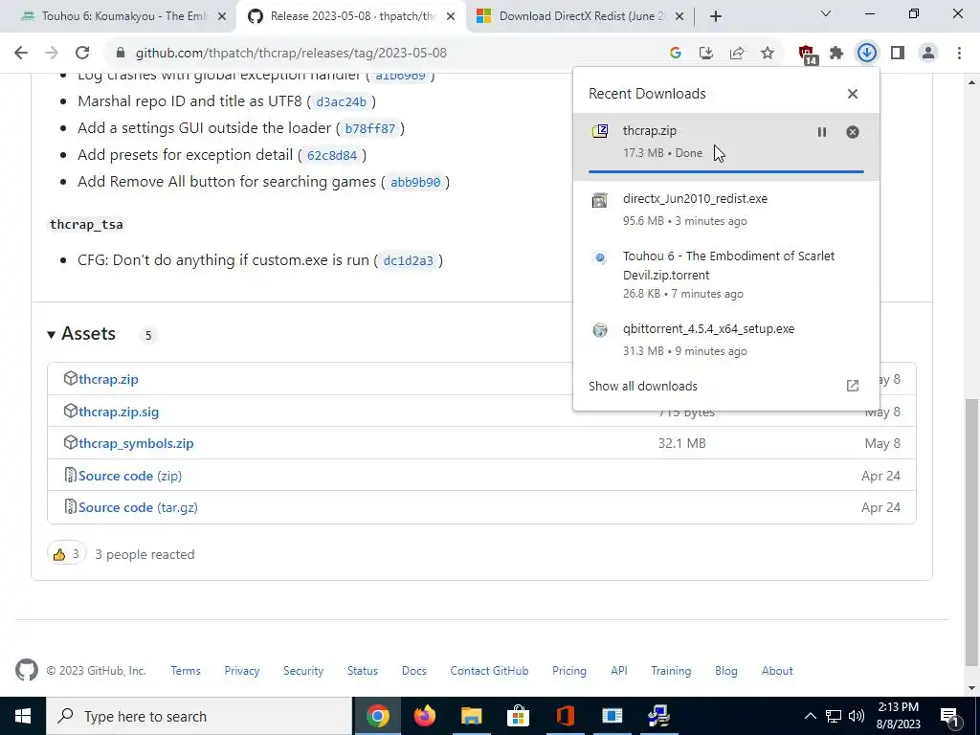Image resolution: width=980 pixels, height=735 pixels.
Task: Click Show all downloads
Action: click(643, 387)
